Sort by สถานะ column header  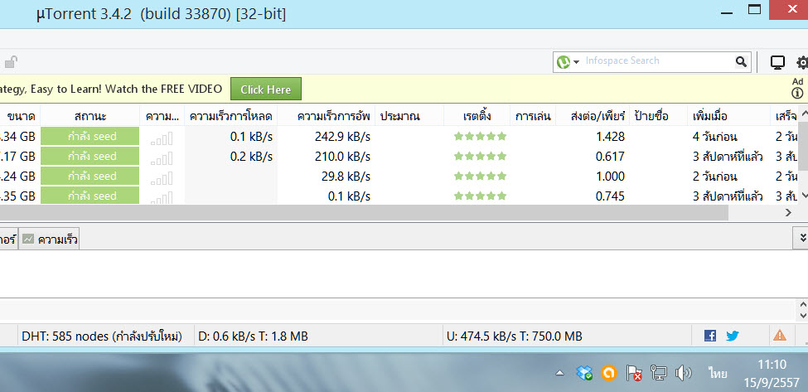pyautogui.click(x=90, y=116)
